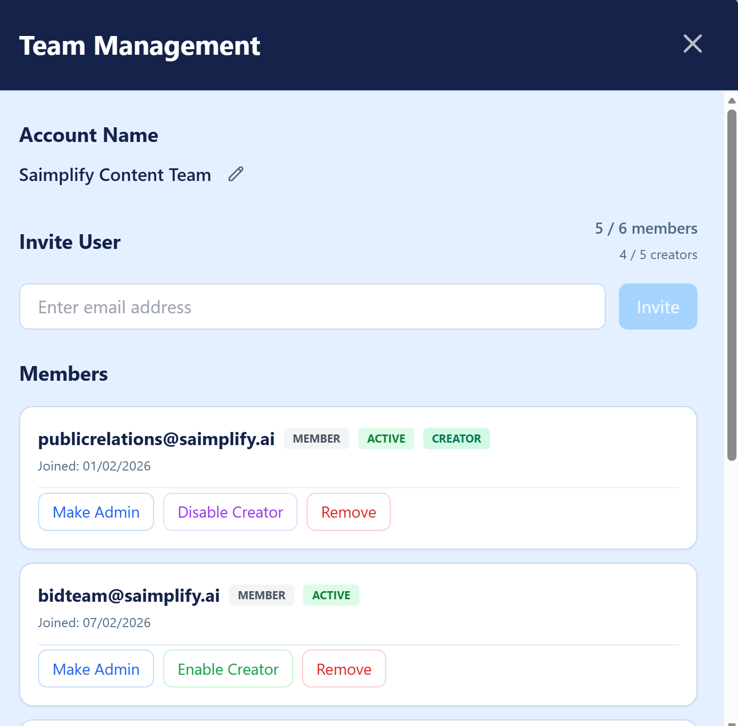Click ACTIVE badge for bidteam@saimplify.ai
Image resolution: width=738 pixels, height=726 pixels.
click(x=331, y=595)
